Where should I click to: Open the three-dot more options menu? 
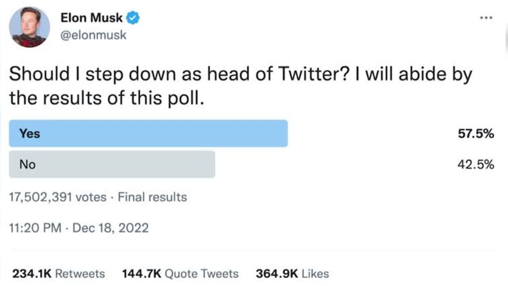pyautogui.click(x=486, y=18)
